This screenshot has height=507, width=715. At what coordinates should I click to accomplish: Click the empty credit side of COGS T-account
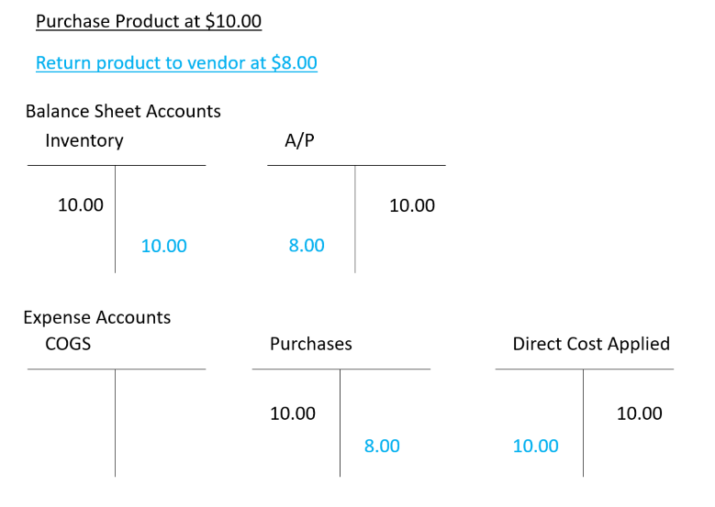(x=161, y=422)
